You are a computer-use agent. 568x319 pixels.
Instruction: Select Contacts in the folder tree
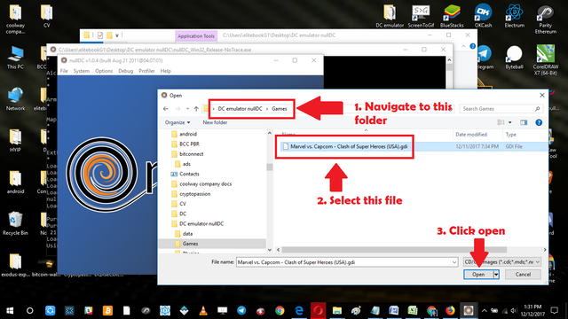[189, 174]
